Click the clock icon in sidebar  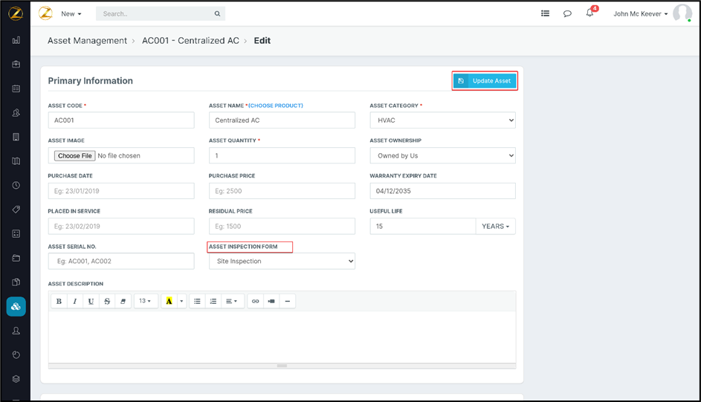click(16, 185)
